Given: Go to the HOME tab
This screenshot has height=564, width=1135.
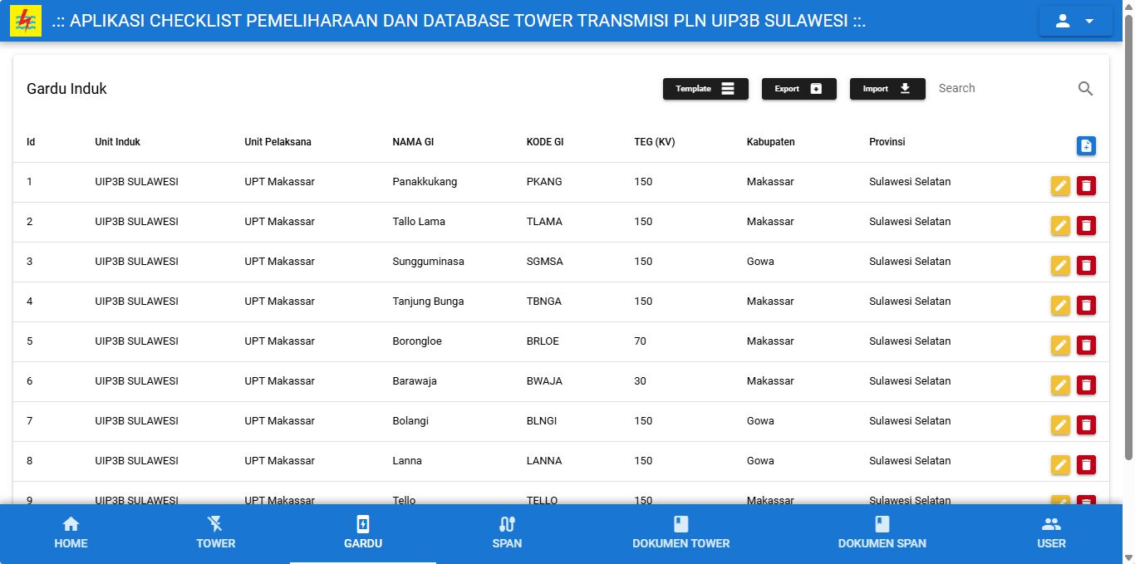Looking at the screenshot, I should (71, 533).
